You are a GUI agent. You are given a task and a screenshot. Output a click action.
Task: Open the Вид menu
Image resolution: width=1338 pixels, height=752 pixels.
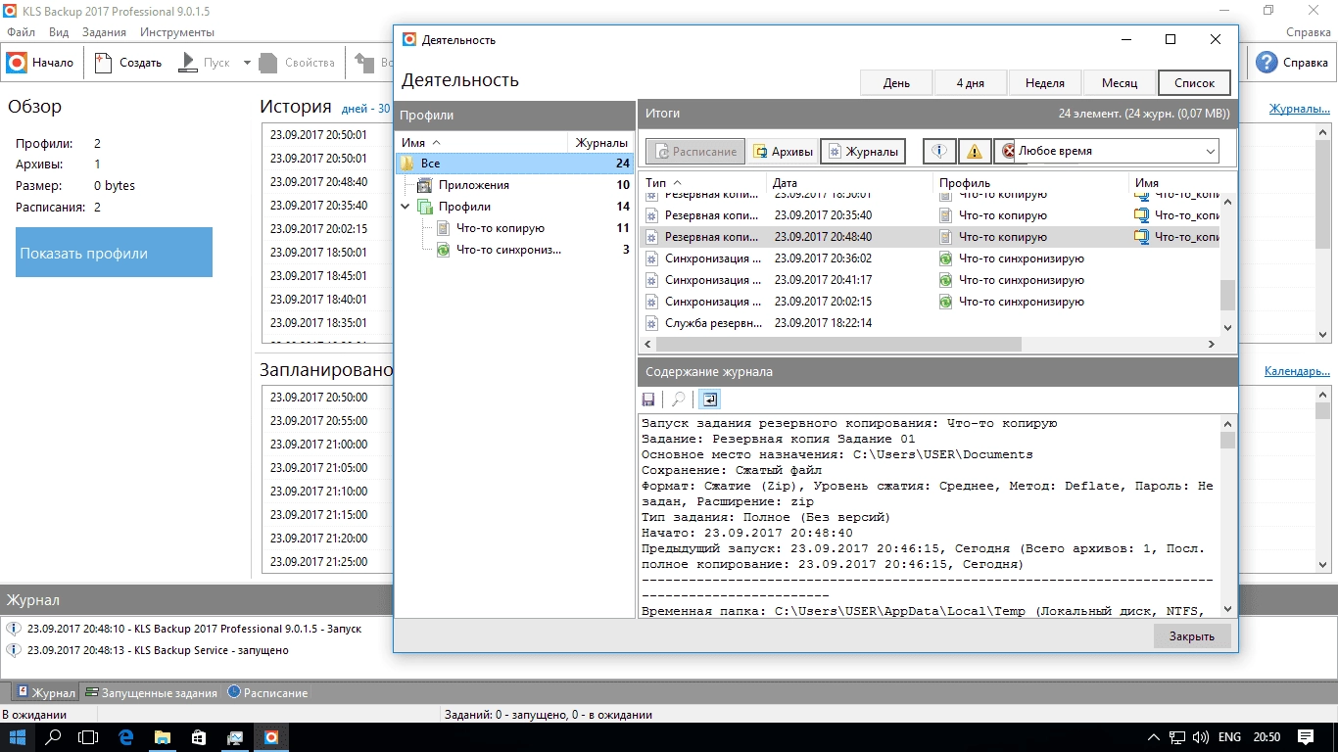pyautogui.click(x=59, y=32)
